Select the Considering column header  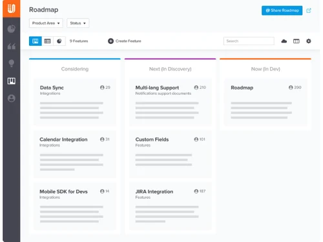[75, 69]
